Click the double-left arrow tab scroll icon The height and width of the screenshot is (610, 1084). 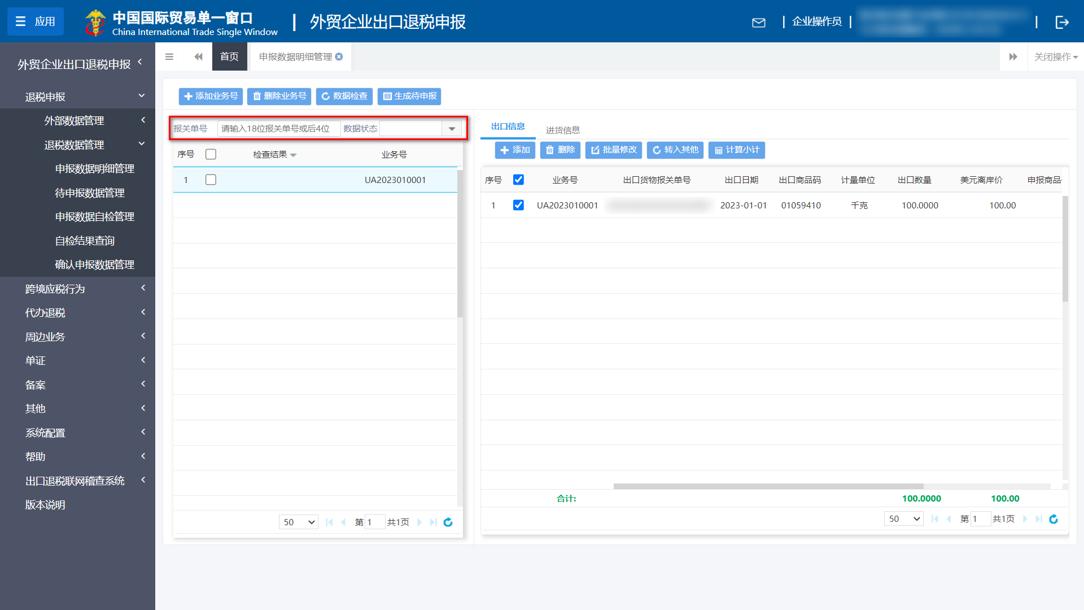pos(198,56)
